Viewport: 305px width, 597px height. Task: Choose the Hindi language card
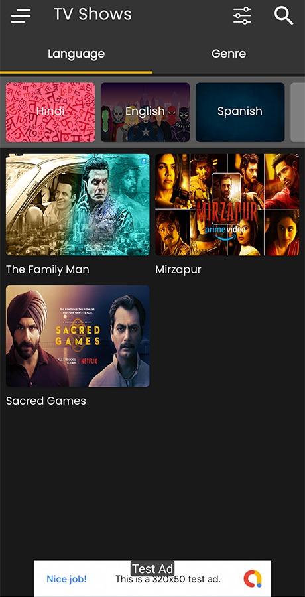click(x=50, y=112)
